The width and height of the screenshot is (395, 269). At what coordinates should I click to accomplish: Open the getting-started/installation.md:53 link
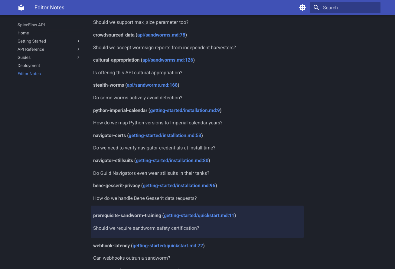pos(165,135)
